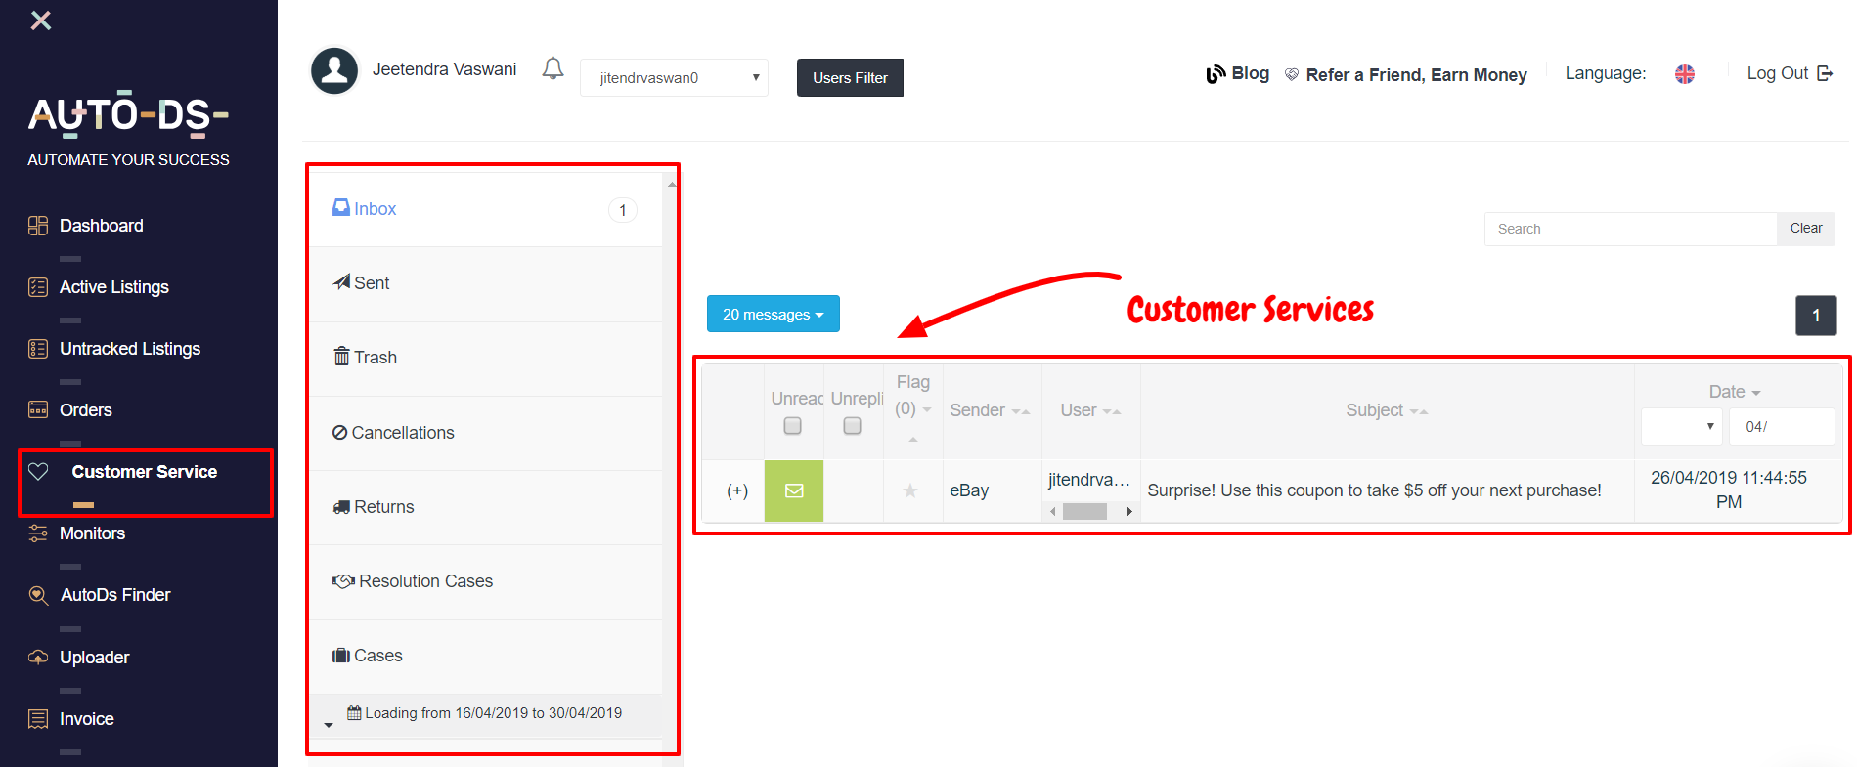Screen dimensions: 1857x767
Task: Click into the Search messages field
Action: (x=1631, y=229)
